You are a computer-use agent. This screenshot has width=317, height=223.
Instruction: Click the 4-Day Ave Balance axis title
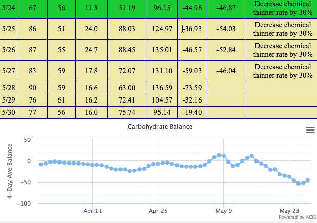coord(9,171)
